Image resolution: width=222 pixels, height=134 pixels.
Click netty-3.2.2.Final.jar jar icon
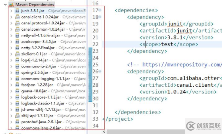[x=17, y=48]
